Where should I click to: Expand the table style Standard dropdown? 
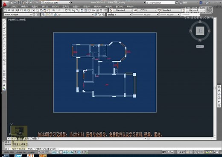tap(180, 10)
